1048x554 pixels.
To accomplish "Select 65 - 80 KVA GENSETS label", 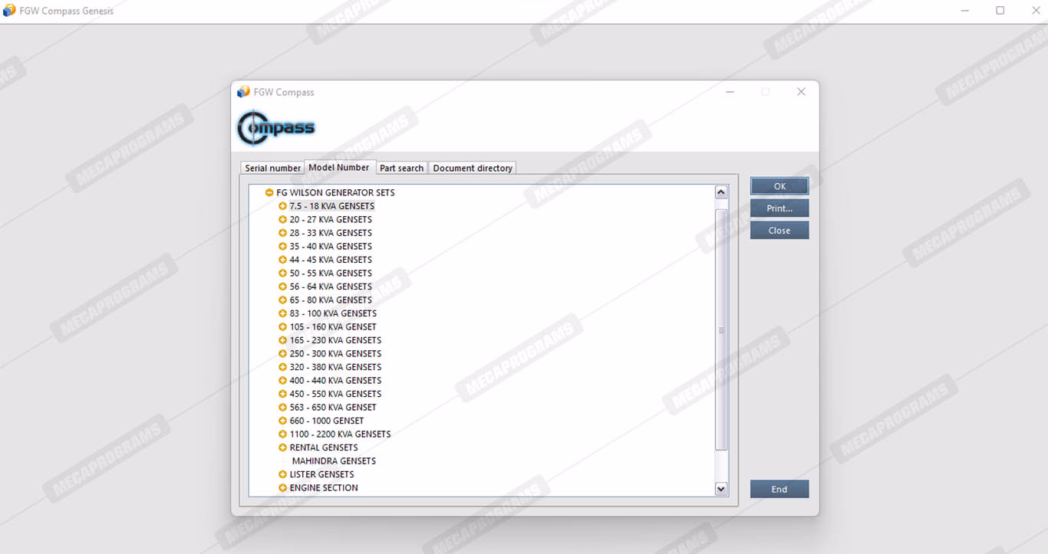I will click(331, 300).
